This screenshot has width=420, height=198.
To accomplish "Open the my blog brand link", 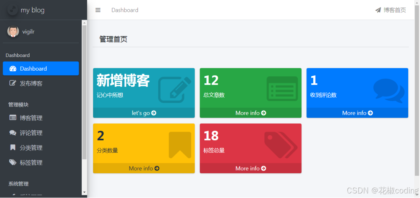I will tap(26, 10).
